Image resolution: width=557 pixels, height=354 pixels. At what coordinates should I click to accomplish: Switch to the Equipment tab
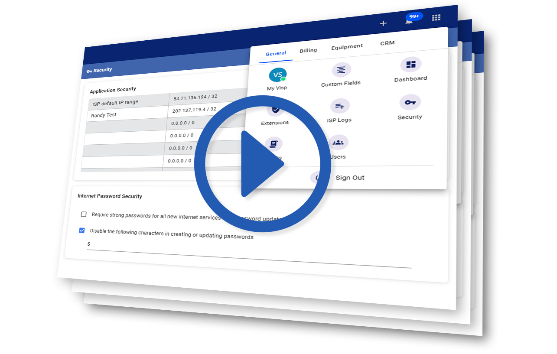point(347,46)
